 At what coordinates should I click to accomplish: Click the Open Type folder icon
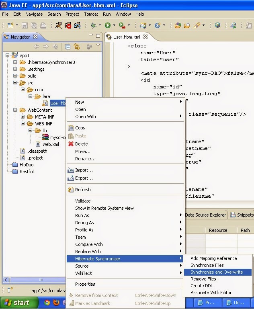pos(178,25)
